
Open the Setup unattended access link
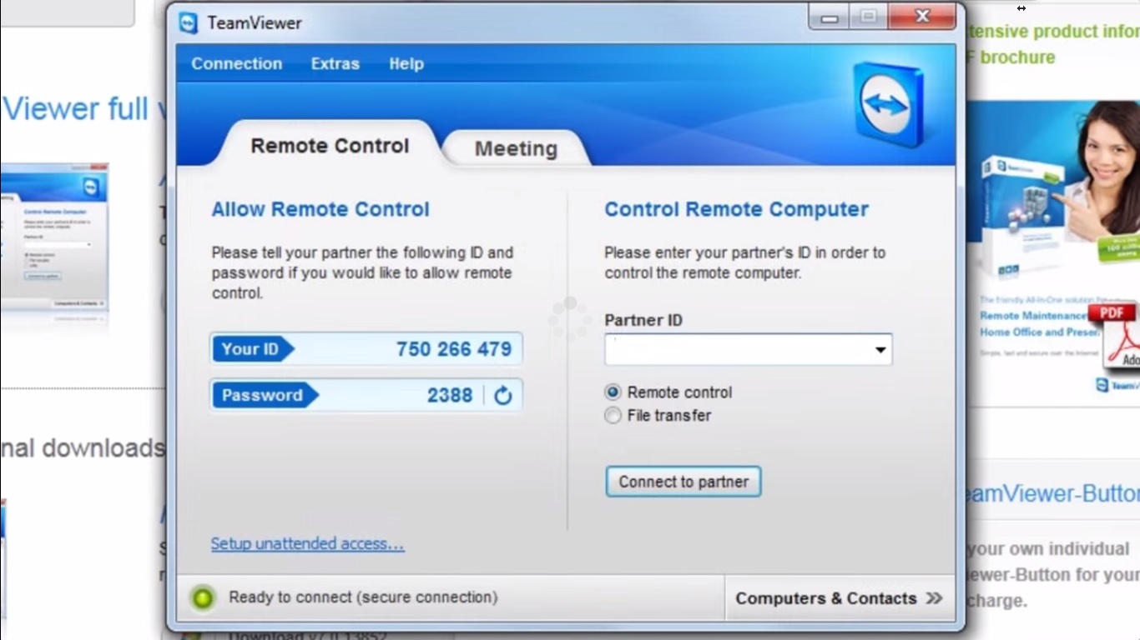[307, 543]
